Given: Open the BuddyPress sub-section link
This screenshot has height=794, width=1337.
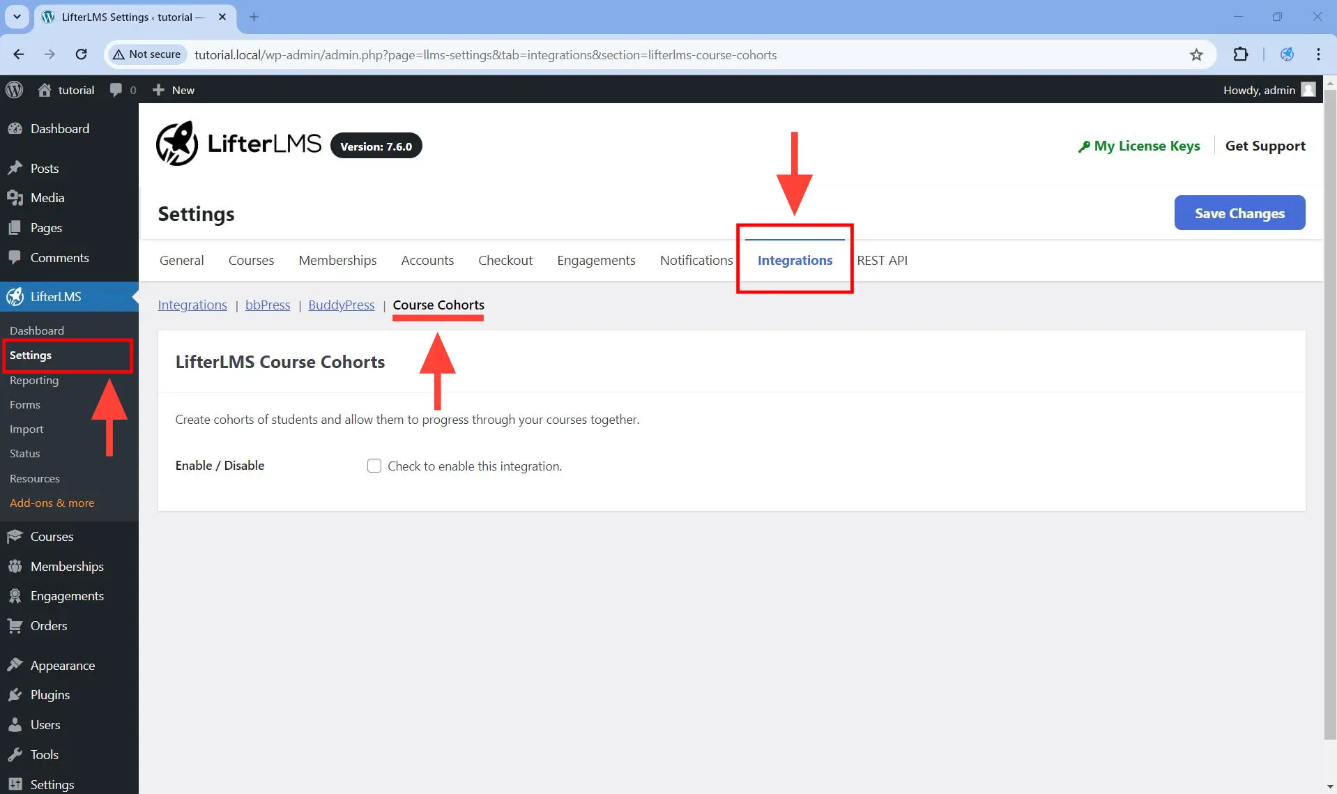Looking at the screenshot, I should (342, 305).
